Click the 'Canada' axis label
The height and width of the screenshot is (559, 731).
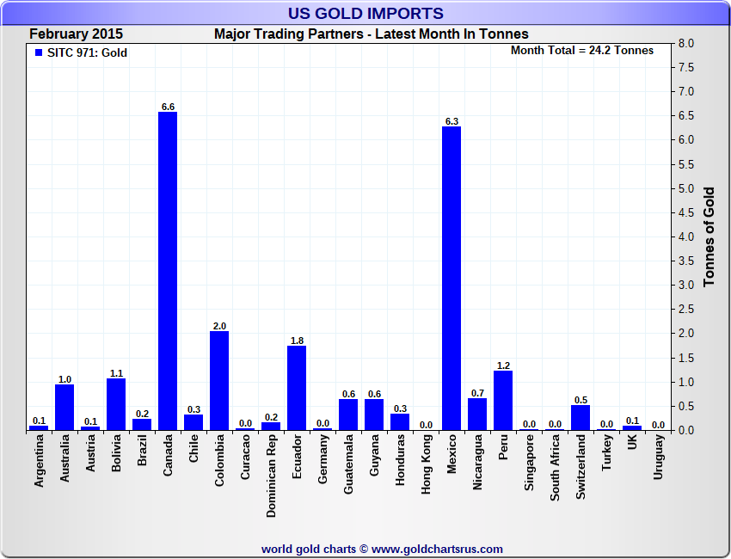point(168,455)
